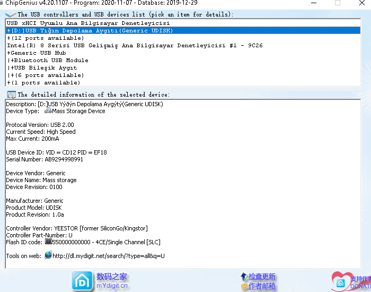Image resolution: width=371 pixels, height=292 pixels.
Task: Click the detailed information magnifier icon
Action: tap(11, 95)
